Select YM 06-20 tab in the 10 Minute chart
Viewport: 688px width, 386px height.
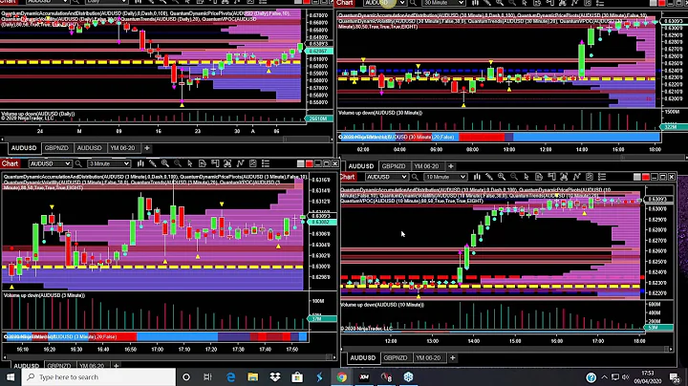point(428,358)
